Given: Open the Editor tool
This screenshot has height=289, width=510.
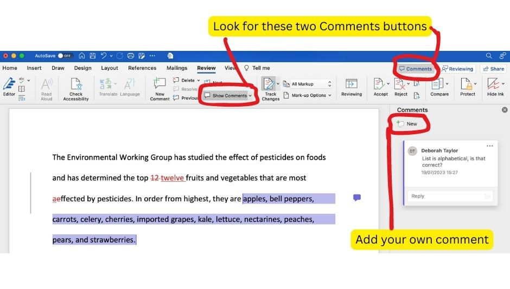Looking at the screenshot, I should [x=9, y=87].
